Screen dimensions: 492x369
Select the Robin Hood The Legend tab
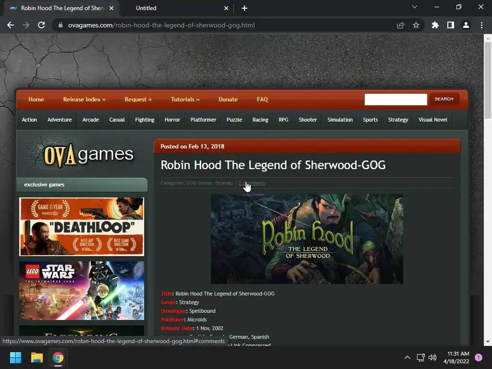pyautogui.click(x=61, y=8)
